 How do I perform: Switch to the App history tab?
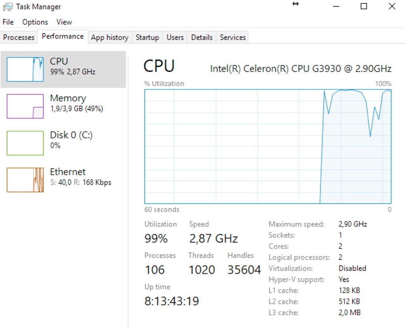[110, 37]
